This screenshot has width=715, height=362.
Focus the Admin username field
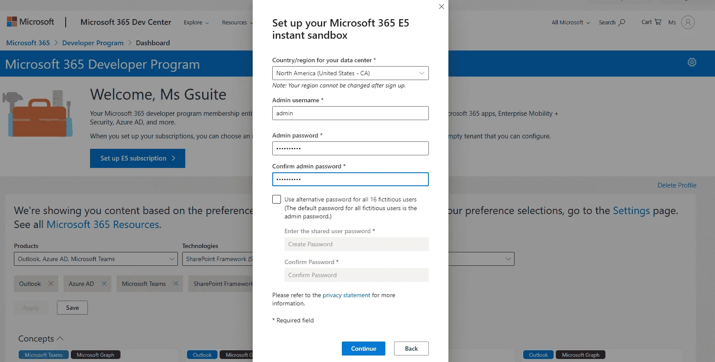tap(351, 113)
